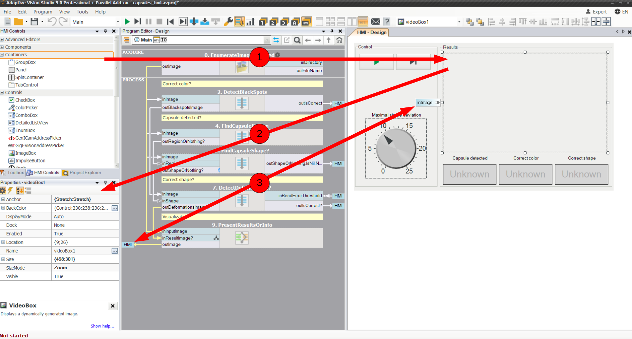This screenshot has width=632, height=339.
Task: Expand the Components category
Action: [x=2, y=47]
